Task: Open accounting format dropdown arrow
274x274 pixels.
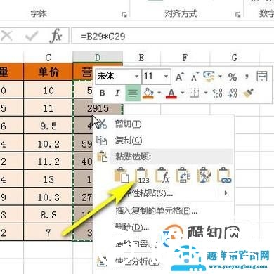Action: (220, 77)
